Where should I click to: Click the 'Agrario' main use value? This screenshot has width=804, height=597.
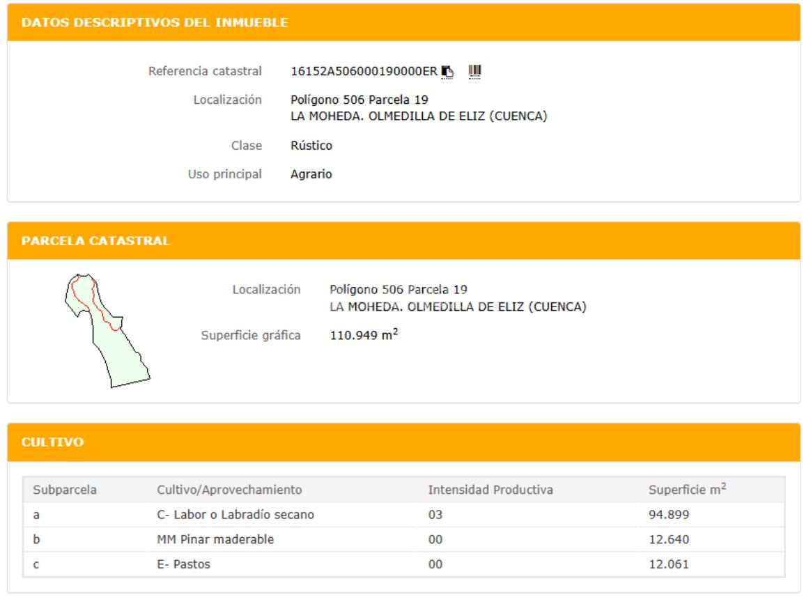tap(311, 175)
